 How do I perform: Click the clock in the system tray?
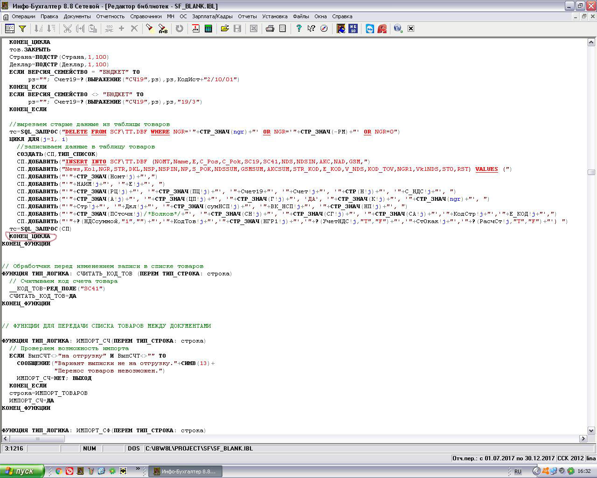pos(584,471)
